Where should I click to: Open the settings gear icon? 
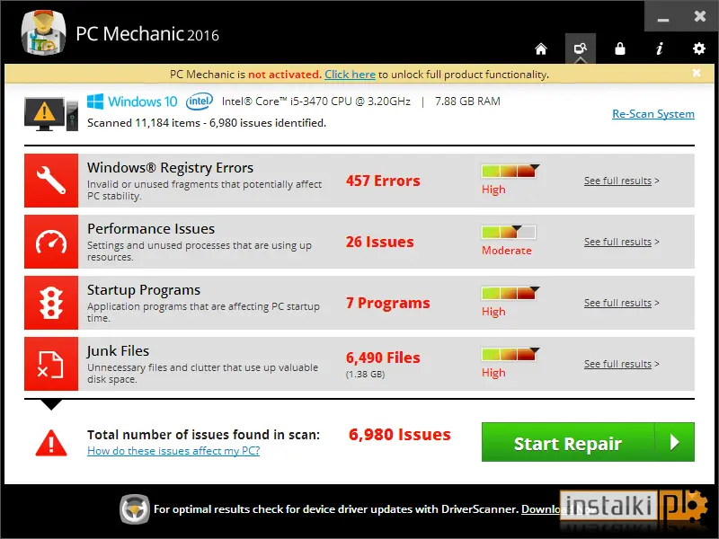click(699, 49)
